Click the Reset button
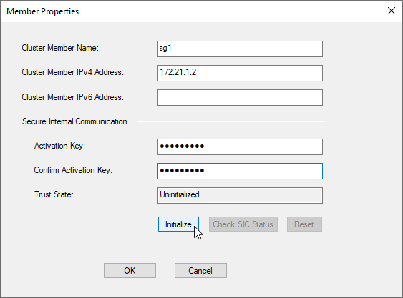The width and height of the screenshot is (403, 298). click(x=304, y=224)
